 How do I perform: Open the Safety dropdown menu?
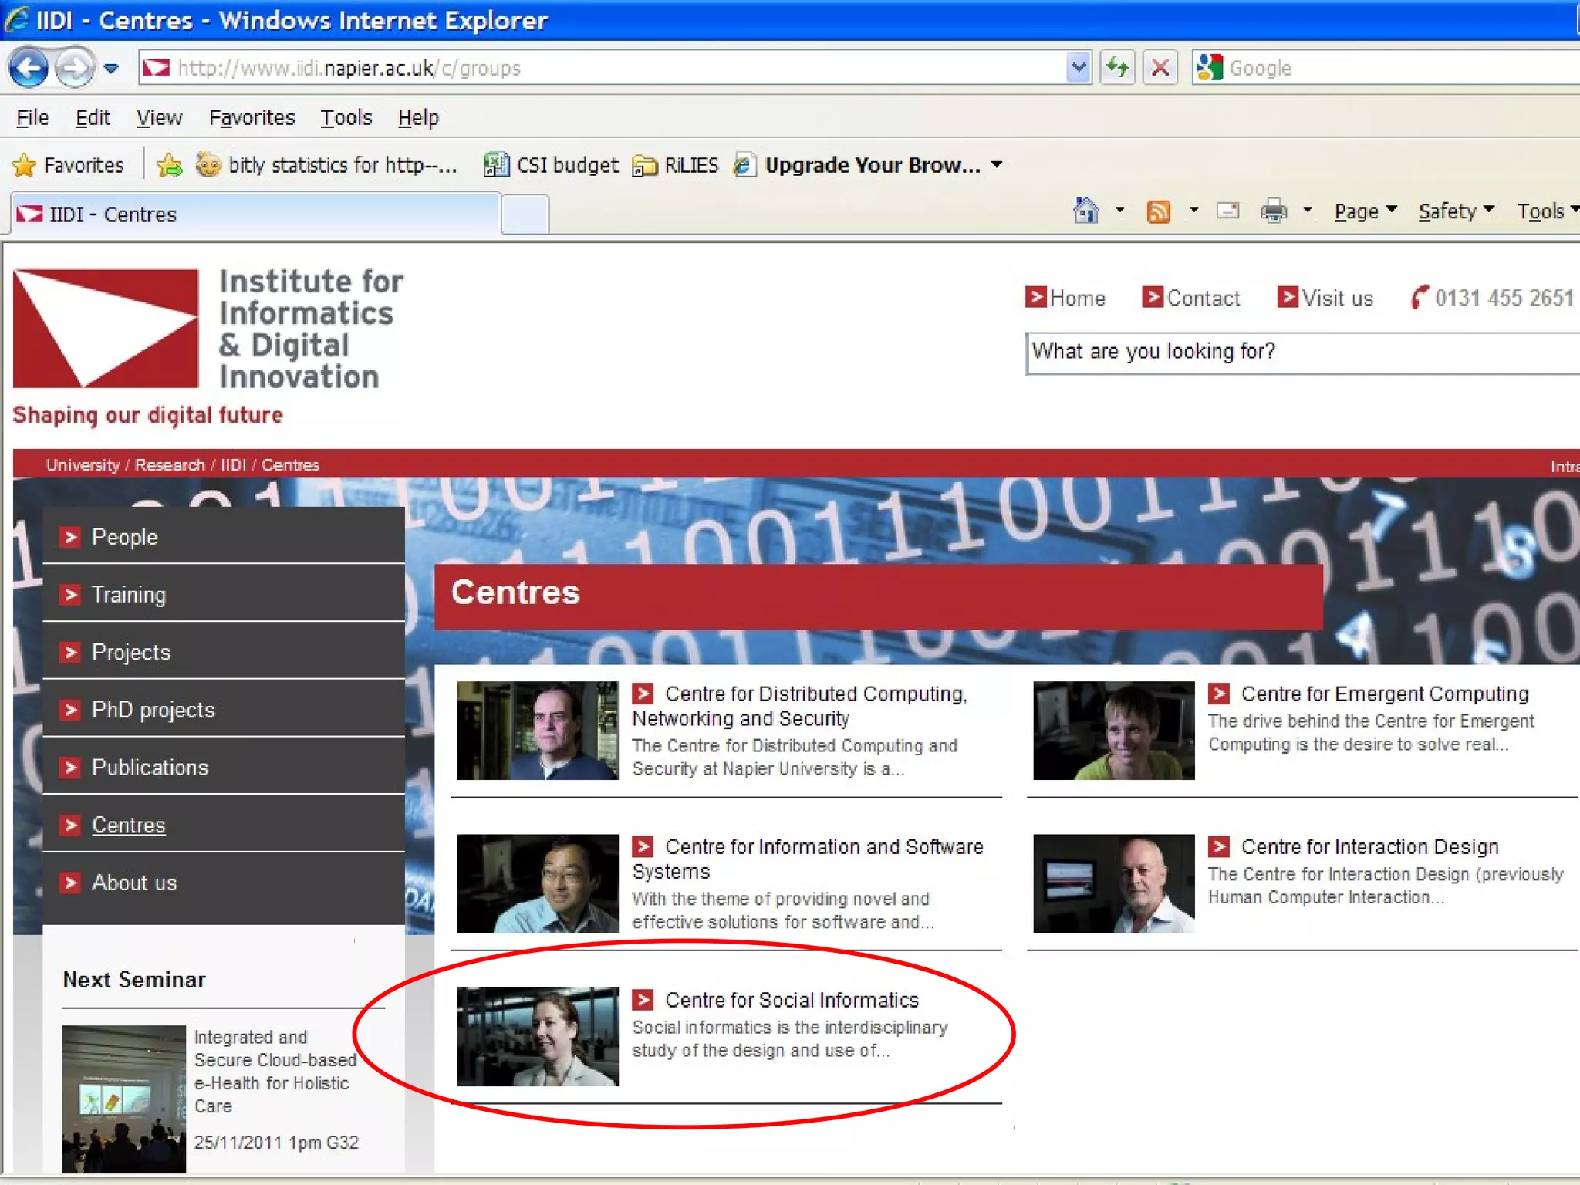click(1455, 211)
